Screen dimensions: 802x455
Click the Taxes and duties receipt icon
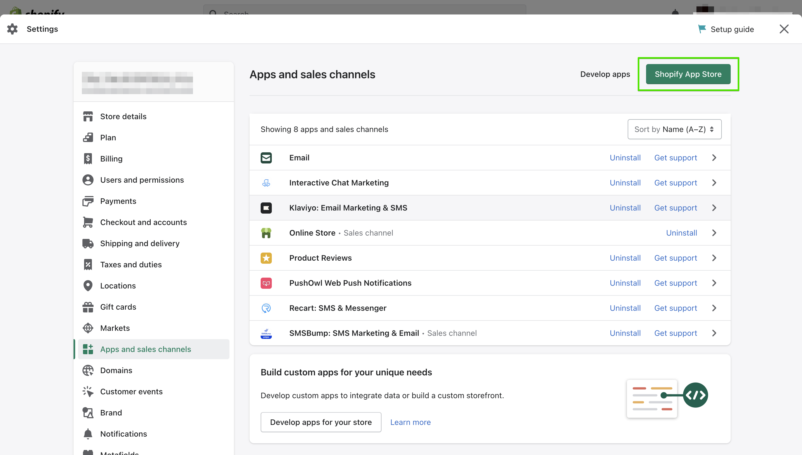pos(88,264)
